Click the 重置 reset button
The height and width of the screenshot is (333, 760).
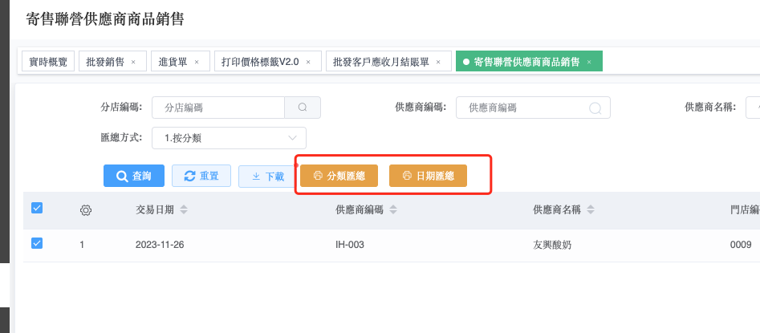[x=202, y=176]
